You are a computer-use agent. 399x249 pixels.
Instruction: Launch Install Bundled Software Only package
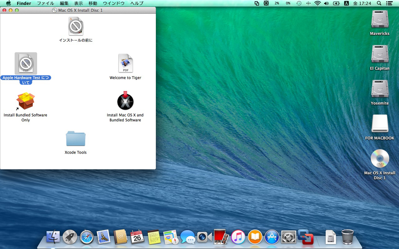click(x=25, y=101)
